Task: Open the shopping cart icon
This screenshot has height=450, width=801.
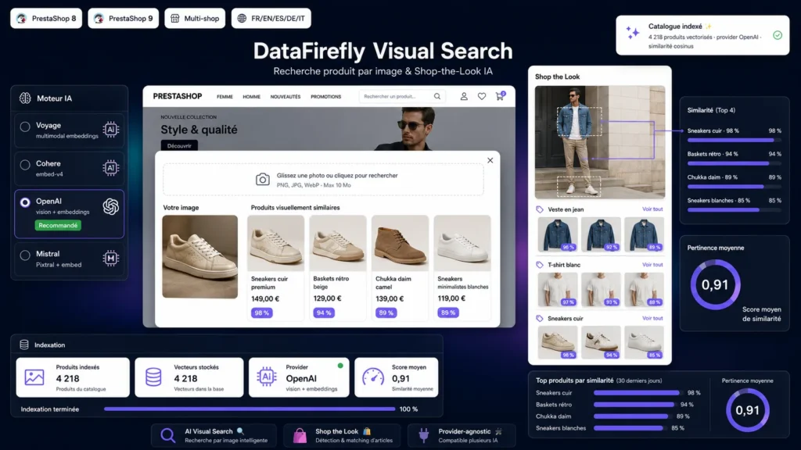Action: 500,96
